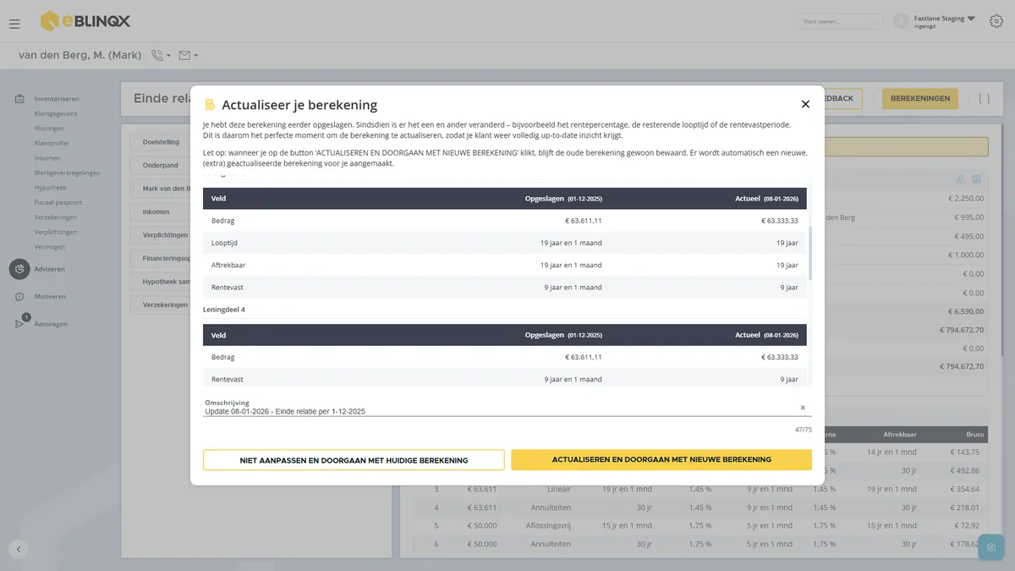Open Fiscaal paspoort in the sidebar

point(58,202)
